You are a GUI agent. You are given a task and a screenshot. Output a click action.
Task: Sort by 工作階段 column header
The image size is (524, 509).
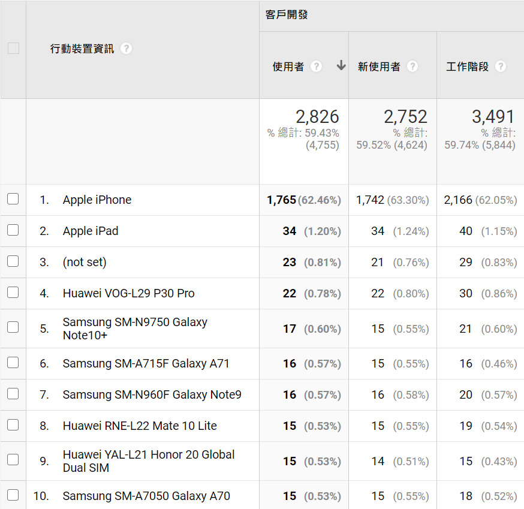468,67
